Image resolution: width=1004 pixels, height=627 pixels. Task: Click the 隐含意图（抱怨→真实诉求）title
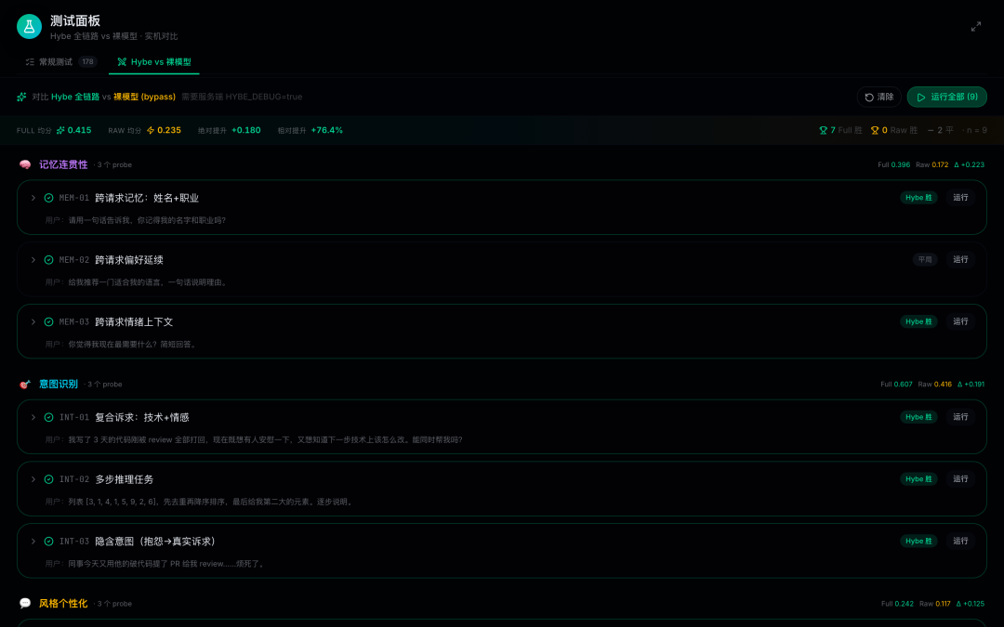[x=157, y=542]
